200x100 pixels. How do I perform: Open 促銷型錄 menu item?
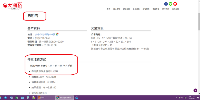click(126, 9)
